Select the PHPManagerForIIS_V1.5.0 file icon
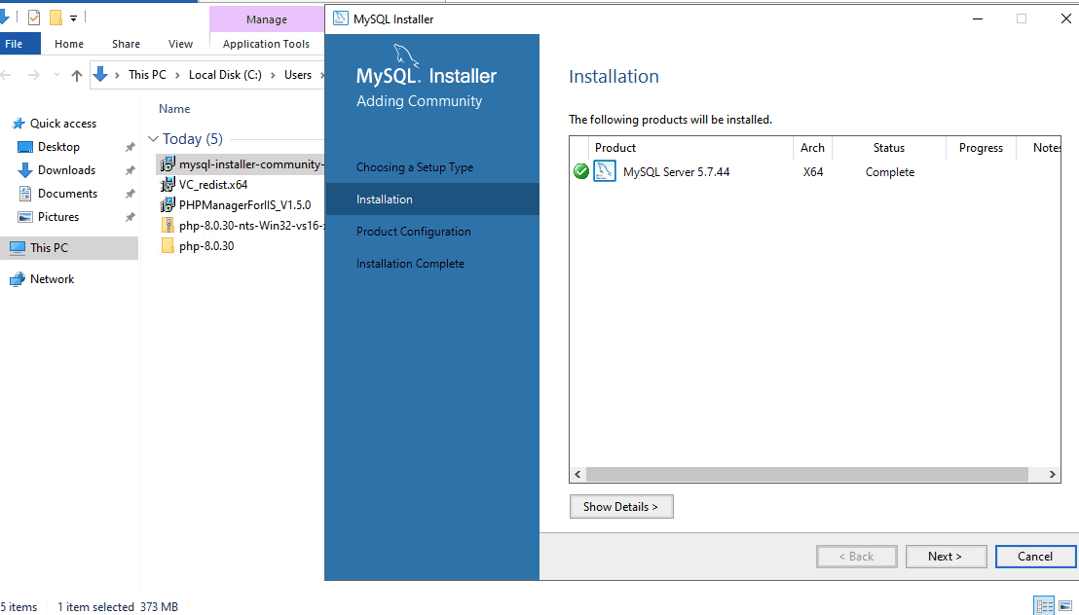Image resolution: width=1079 pixels, height=615 pixels. [167, 205]
